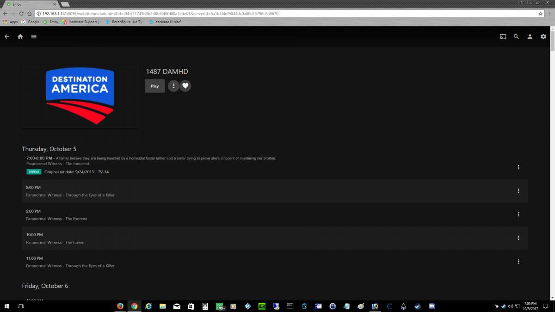The image size is (555, 312).
Task: Bookmark this page with the star
Action: (540, 13)
